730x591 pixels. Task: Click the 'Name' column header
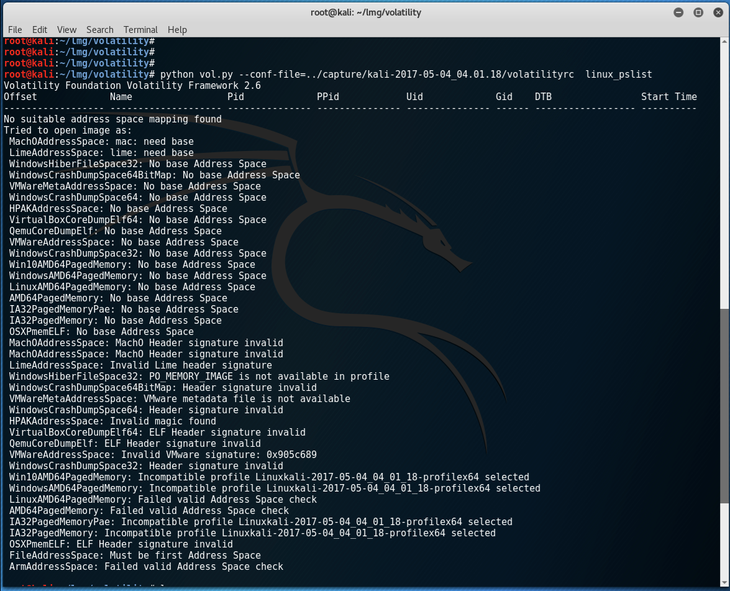click(x=121, y=97)
